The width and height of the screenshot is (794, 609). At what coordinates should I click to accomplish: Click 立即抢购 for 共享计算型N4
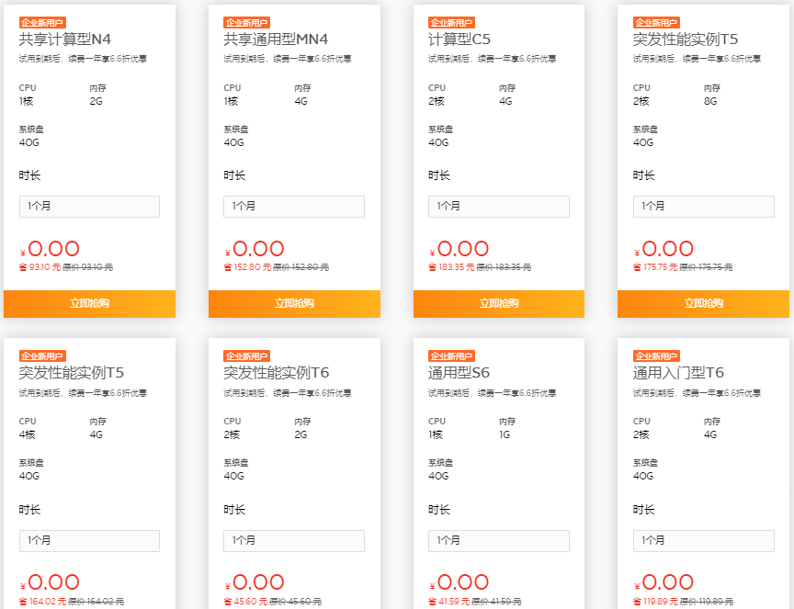click(89, 303)
